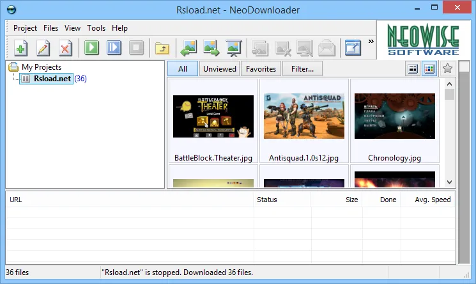Open the Tools menu
Screen dimensions: 476x284
pyautogui.click(x=96, y=28)
